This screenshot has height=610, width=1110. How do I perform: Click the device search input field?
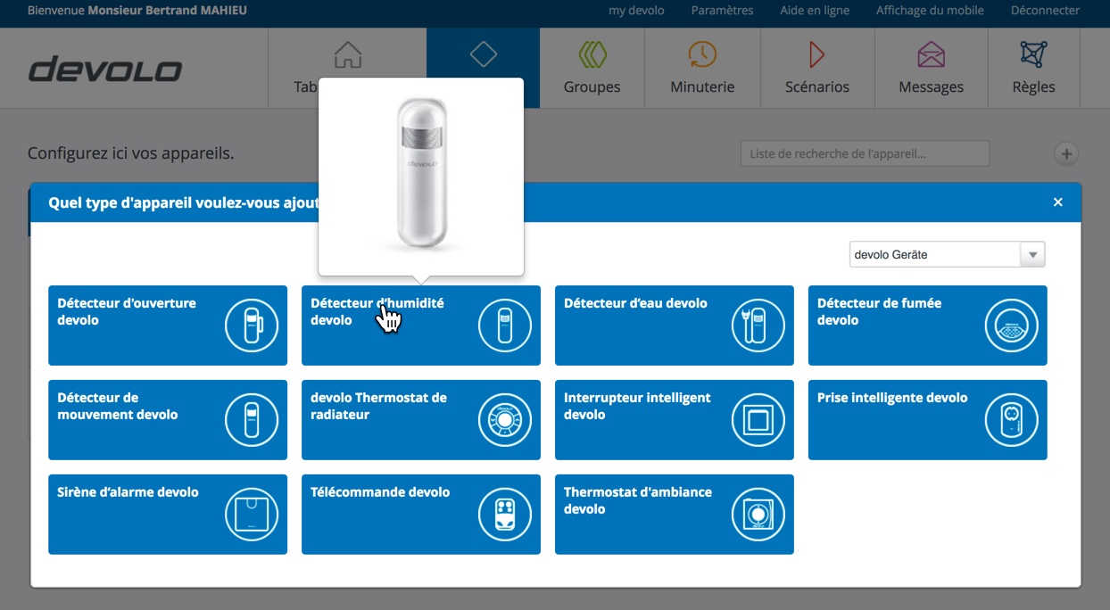865,153
